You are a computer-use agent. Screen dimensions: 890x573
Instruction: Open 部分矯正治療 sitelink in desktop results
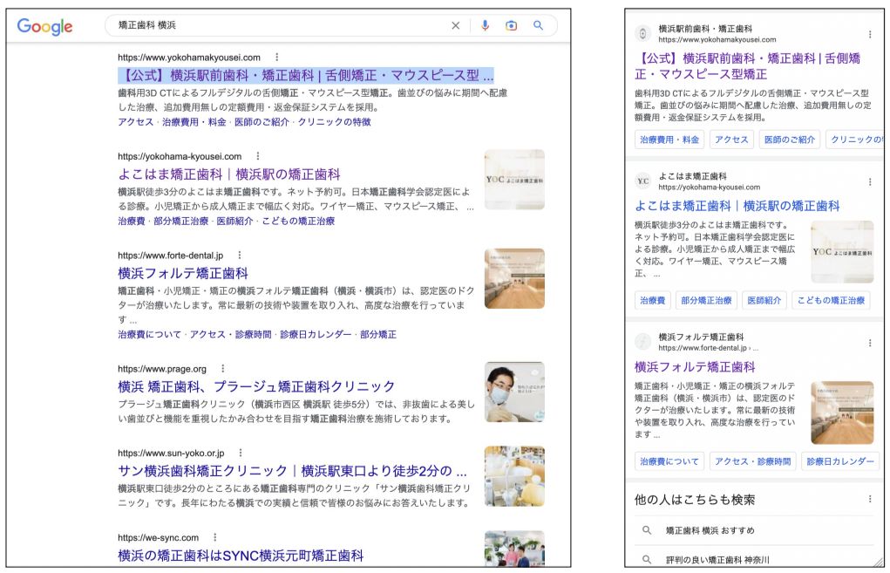[181, 222]
